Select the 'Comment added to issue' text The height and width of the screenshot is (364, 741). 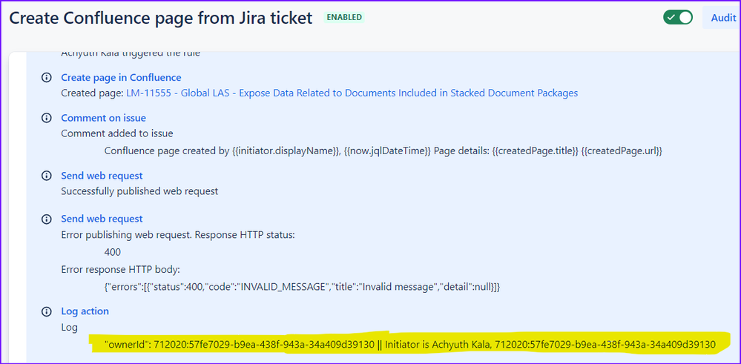point(117,134)
